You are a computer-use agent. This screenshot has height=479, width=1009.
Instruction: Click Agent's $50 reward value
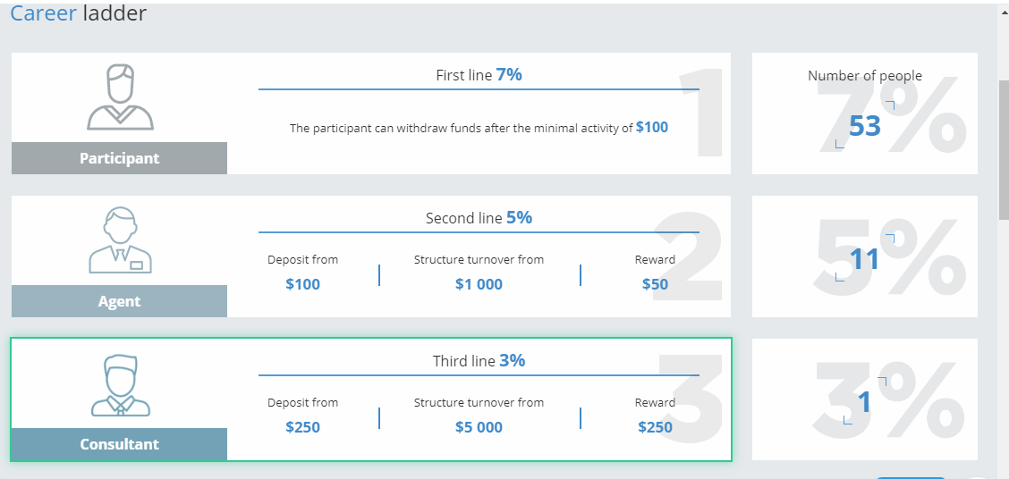(x=655, y=284)
